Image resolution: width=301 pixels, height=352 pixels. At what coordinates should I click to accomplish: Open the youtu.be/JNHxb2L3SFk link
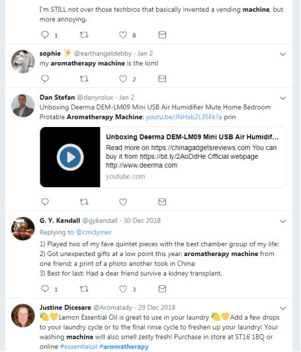tap(184, 117)
